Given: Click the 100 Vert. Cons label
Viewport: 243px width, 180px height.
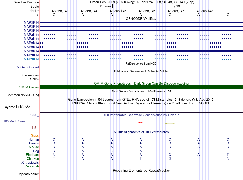Looking at the screenshot, I should (14, 121).
